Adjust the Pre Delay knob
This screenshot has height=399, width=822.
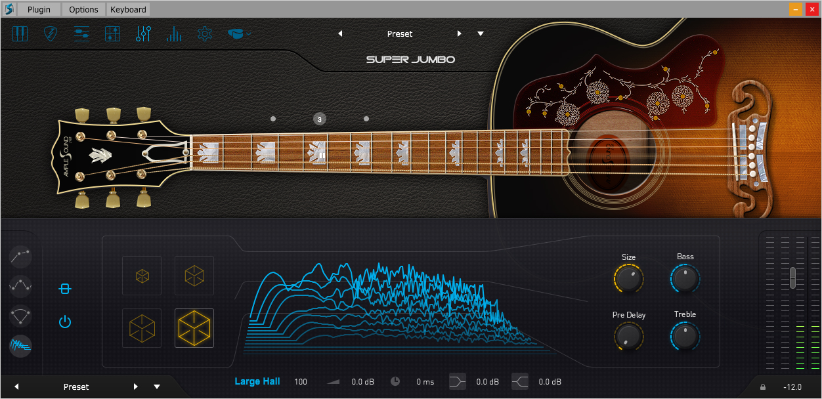click(628, 337)
